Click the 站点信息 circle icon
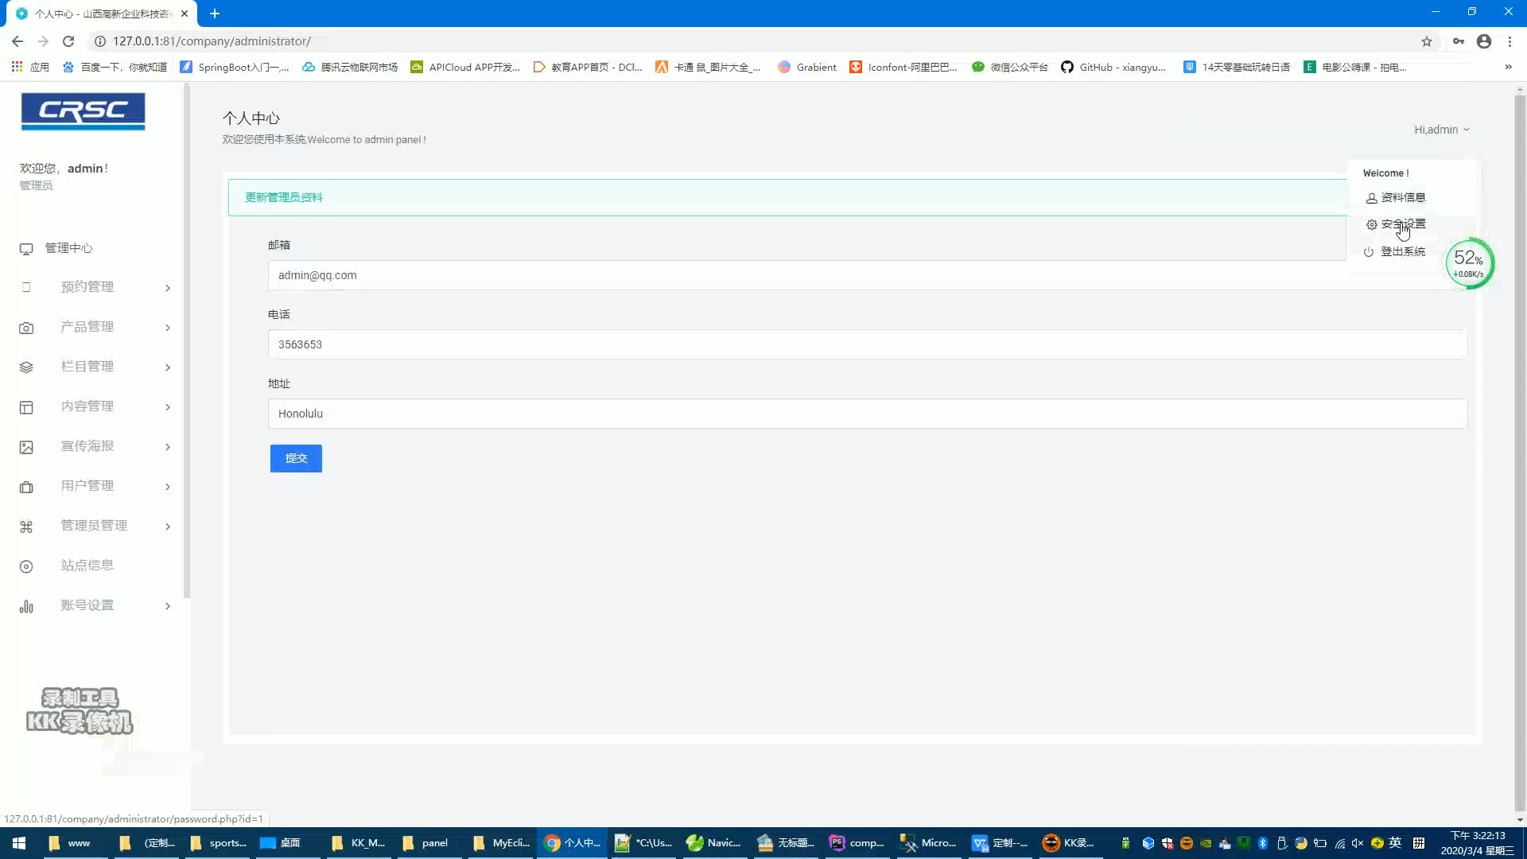Viewport: 1527px width, 859px height. click(x=26, y=566)
